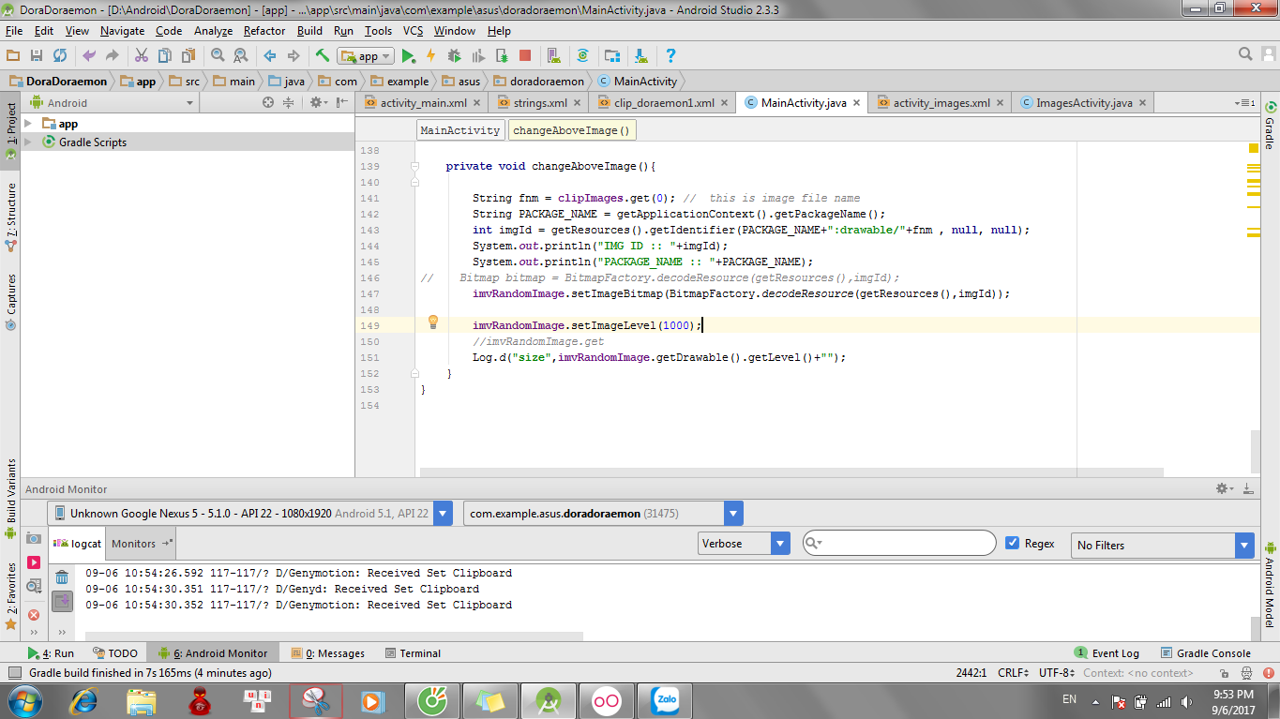Open the Terminal tool window
The image size is (1280, 719).
tap(419, 653)
